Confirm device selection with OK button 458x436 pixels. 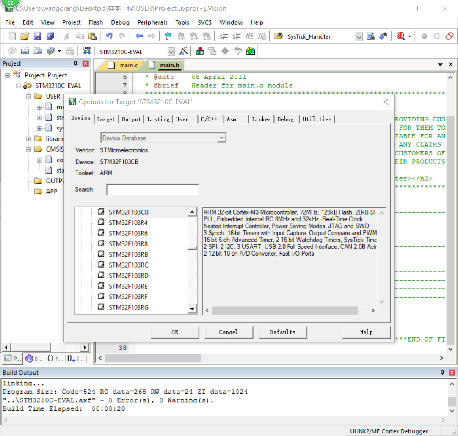[175, 332]
